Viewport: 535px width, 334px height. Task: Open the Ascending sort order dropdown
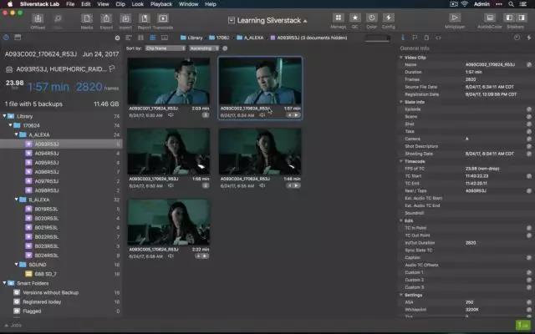point(204,48)
